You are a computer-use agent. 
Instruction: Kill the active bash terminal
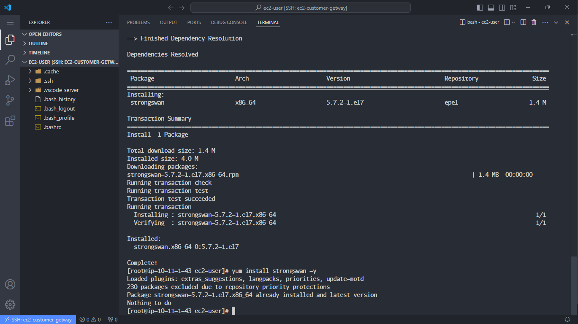pyautogui.click(x=533, y=22)
